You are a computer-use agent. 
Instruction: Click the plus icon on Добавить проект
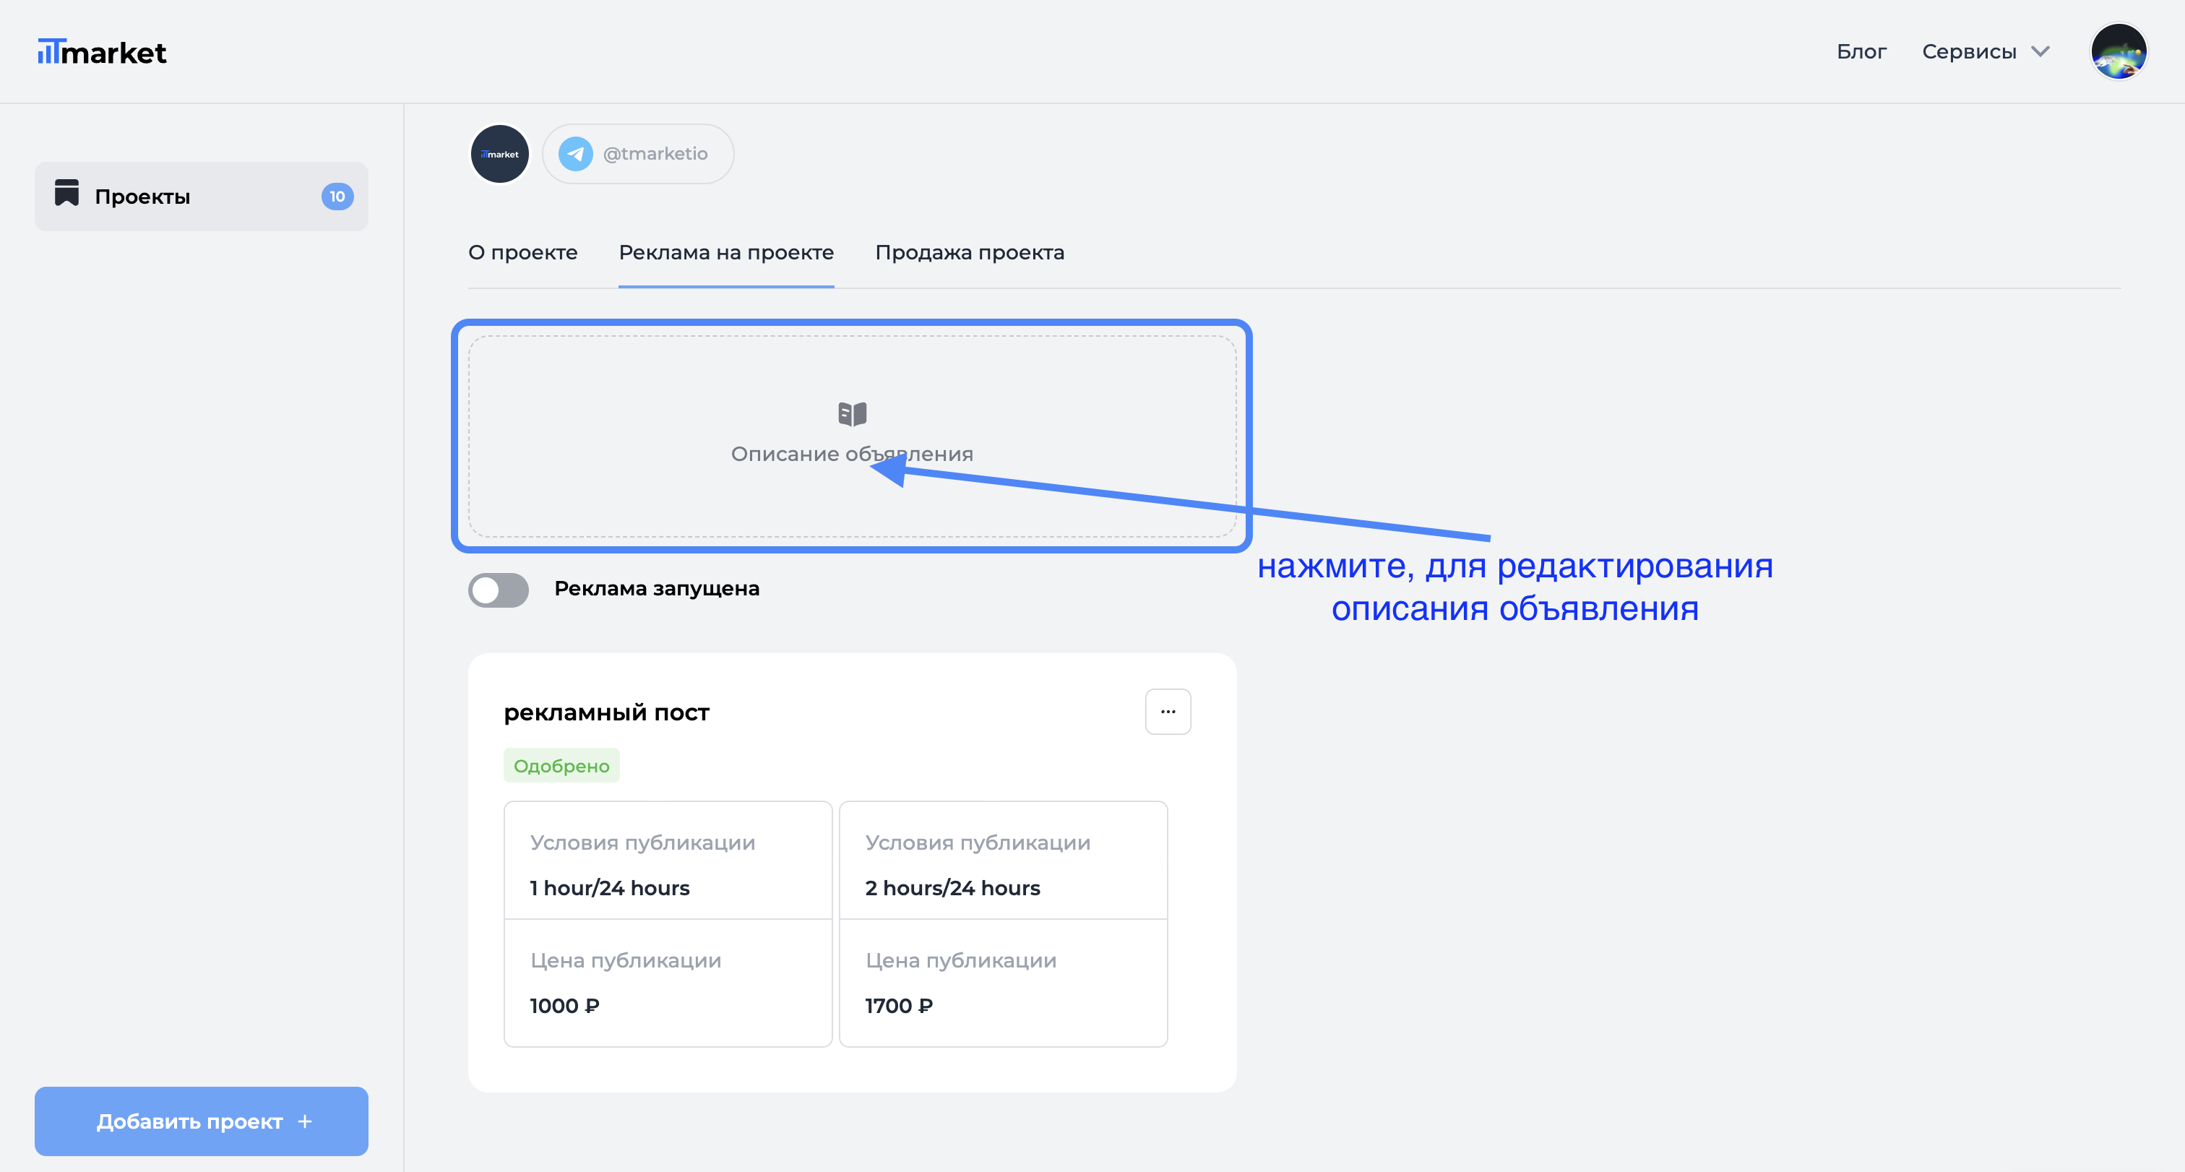306,1121
